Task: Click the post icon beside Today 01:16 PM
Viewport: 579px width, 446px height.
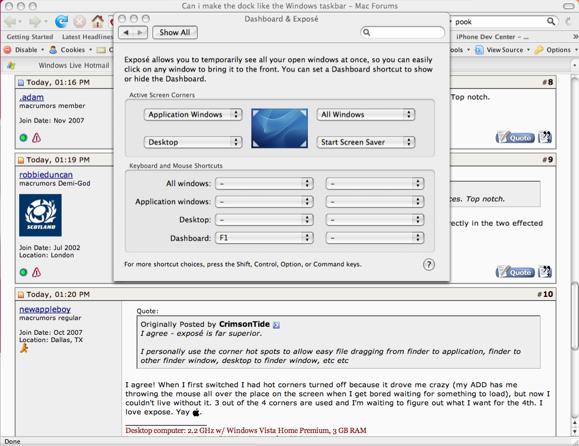Action: point(21,82)
